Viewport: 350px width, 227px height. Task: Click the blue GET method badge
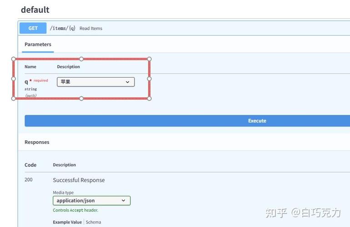pos(33,28)
